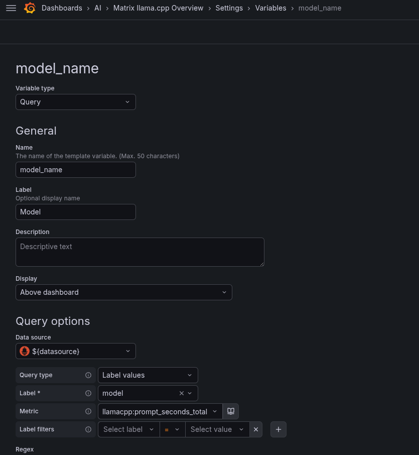
Task: Open the hamburger navigation menu
Action: point(11,8)
